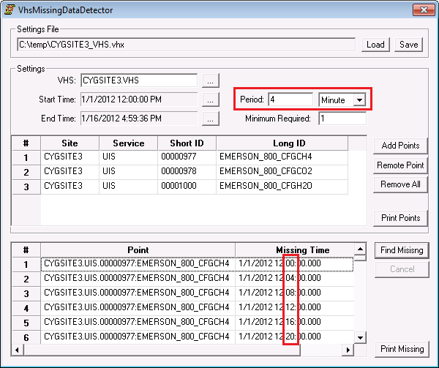Image resolution: width=439 pixels, height=368 pixels.
Task: Open the End Time picker ellipsis button
Action: click(211, 119)
